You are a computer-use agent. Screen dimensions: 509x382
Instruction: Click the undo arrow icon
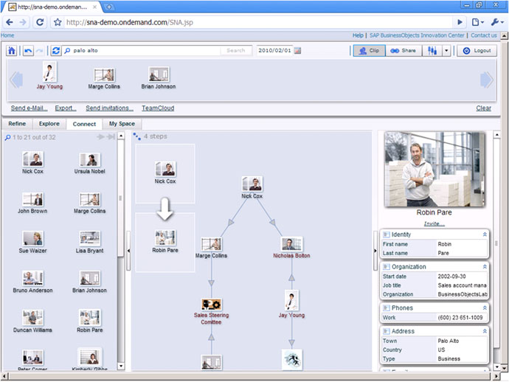coord(28,51)
